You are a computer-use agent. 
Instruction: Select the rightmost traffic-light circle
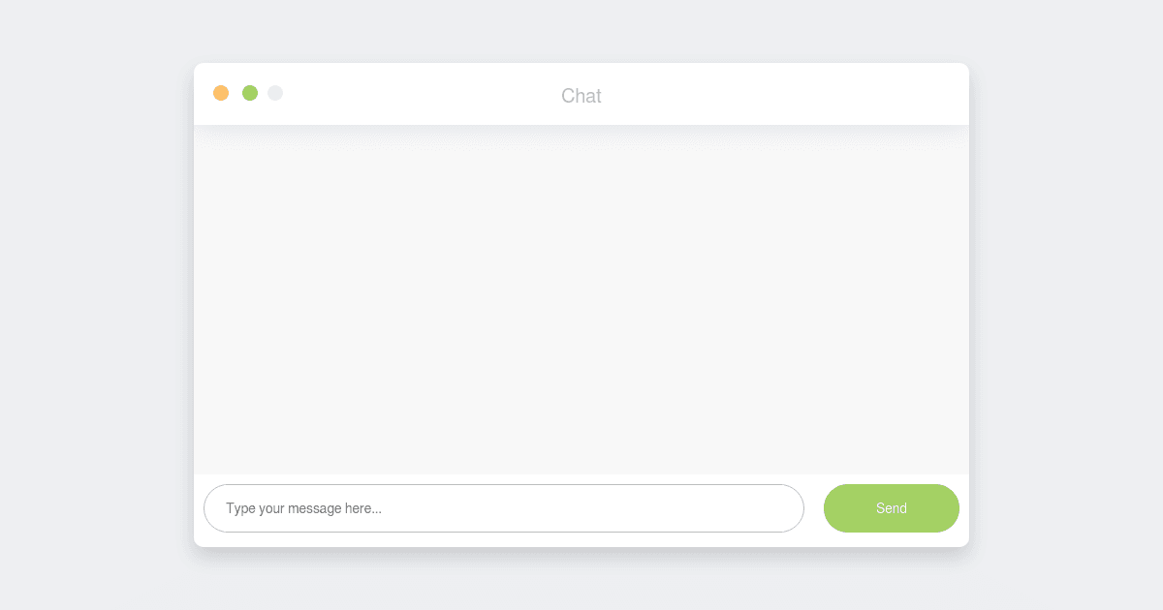[x=275, y=93]
